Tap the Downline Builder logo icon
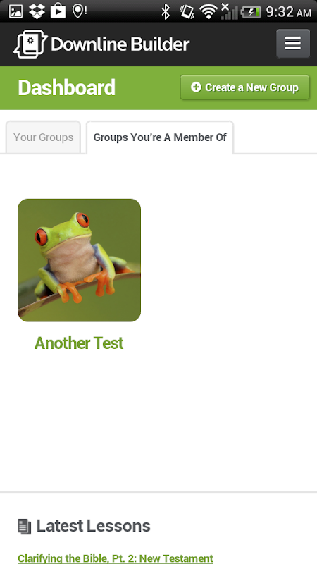The width and height of the screenshot is (317, 564). (x=30, y=44)
